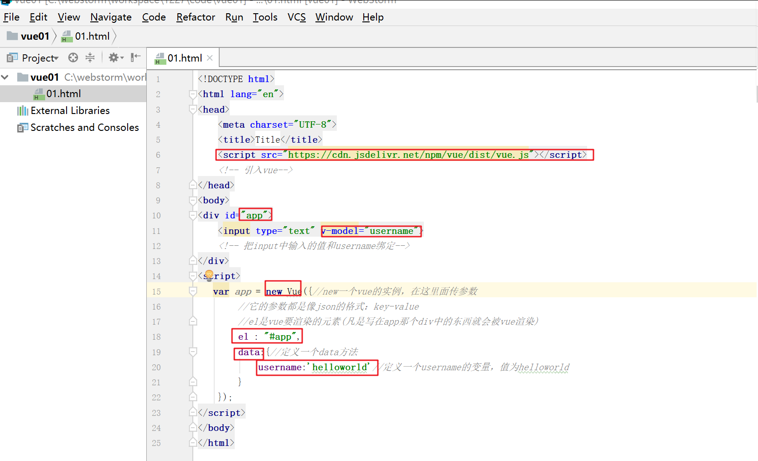Click the Collapse All icon in Project panel
Screen dimensions: 758x461
click(x=90, y=57)
